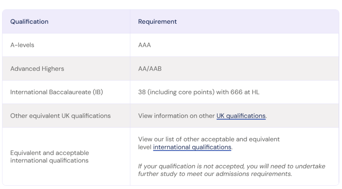Screen dimensions: 342x189
Task: Click the AA/AAB requirement text
Action: [x=150, y=69]
